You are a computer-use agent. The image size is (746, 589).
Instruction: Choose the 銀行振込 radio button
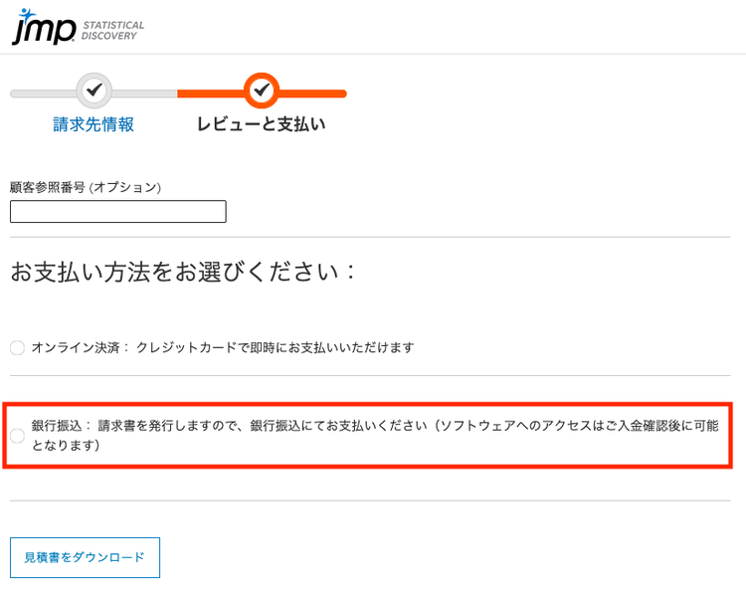[x=17, y=436]
